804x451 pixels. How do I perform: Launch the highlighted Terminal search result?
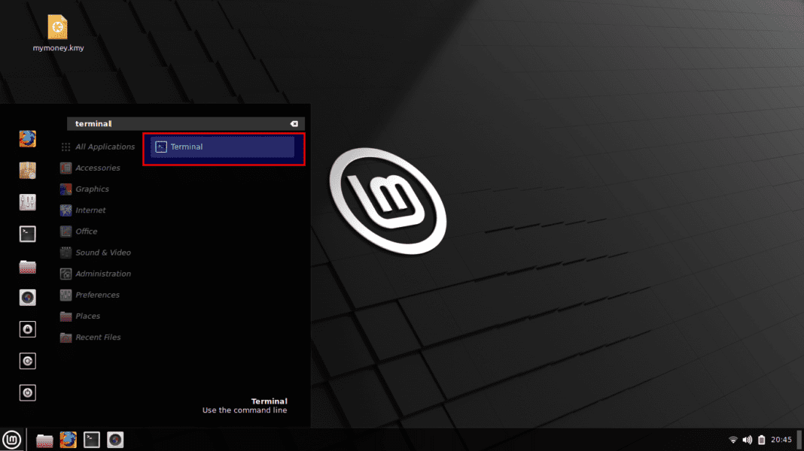[x=224, y=147]
